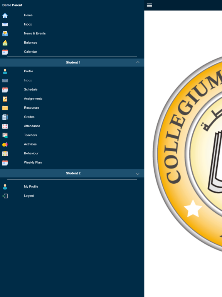Open Weekly Plan entry
222x297 pixels.
(72, 162)
